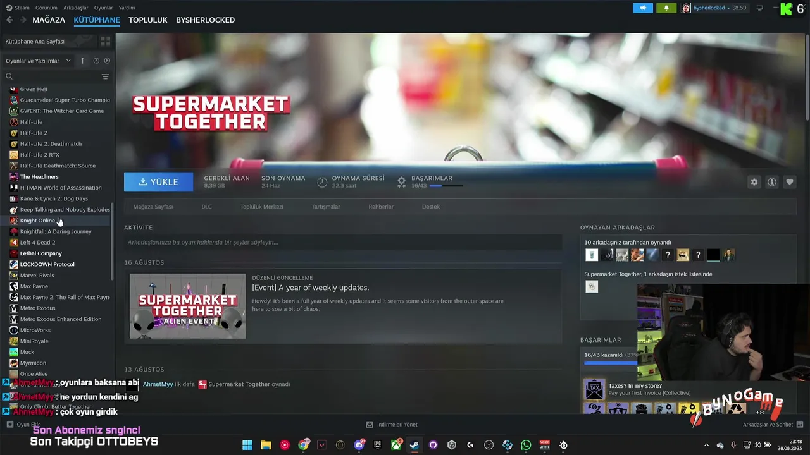The image size is (810, 455).
Task: Open the Mağaza Sayfası link
Action: pos(153,207)
